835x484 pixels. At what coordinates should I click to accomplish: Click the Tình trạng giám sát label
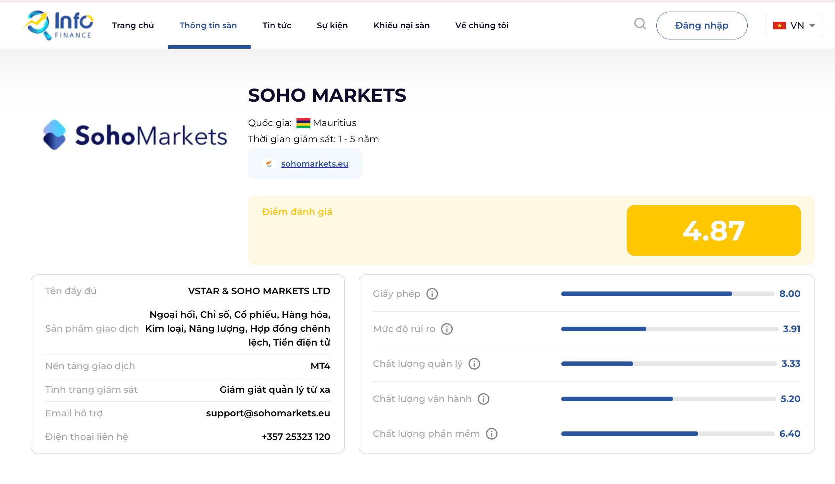[x=91, y=390]
